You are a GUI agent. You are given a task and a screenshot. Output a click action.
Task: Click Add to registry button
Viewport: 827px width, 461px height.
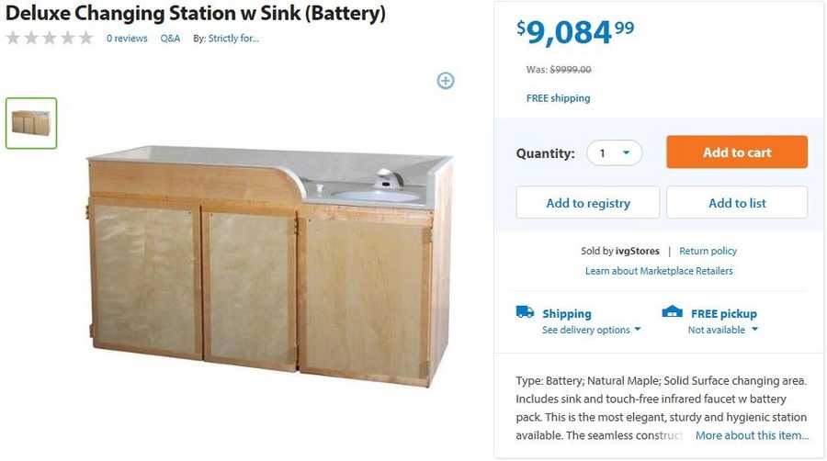click(x=587, y=203)
